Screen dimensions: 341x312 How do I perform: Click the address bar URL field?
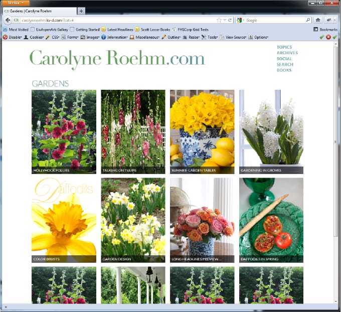[x=117, y=20]
